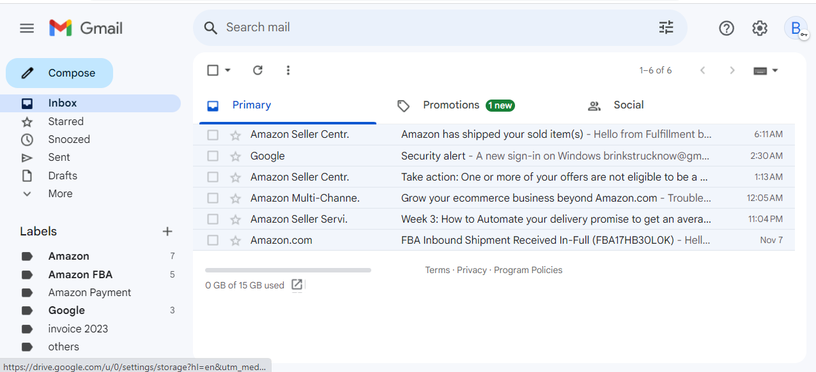Show search options filter icon
This screenshot has height=372, width=816.
(x=666, y=27)
